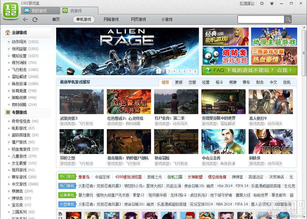Screen dimensions: 307x219
Task: Click 暴力摩托 classic game link
Action: point(86,195)
